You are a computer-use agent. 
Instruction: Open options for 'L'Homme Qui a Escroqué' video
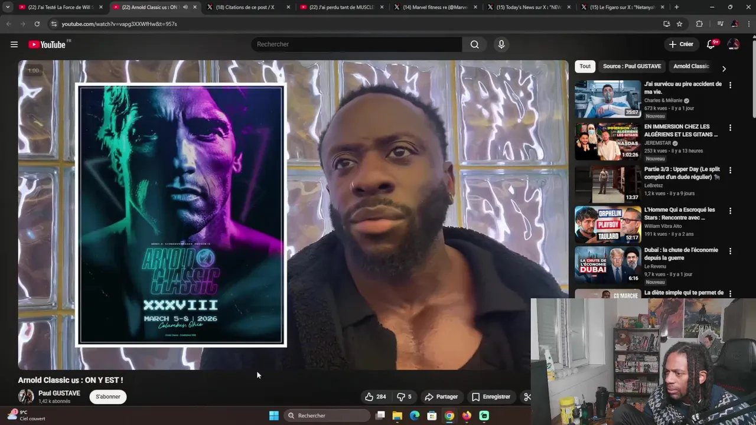(730, 211)
